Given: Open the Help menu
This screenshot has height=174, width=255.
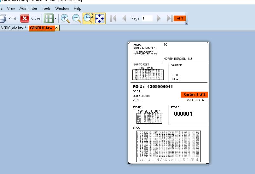Looking at the screenshot, I should click(x=77, y=9).
